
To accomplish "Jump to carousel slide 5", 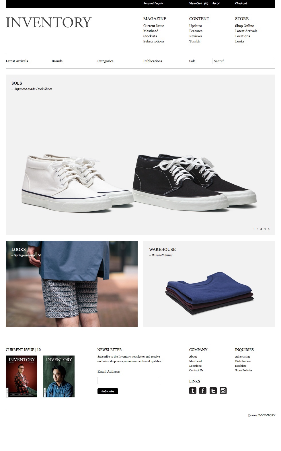I will click(269, 229).
